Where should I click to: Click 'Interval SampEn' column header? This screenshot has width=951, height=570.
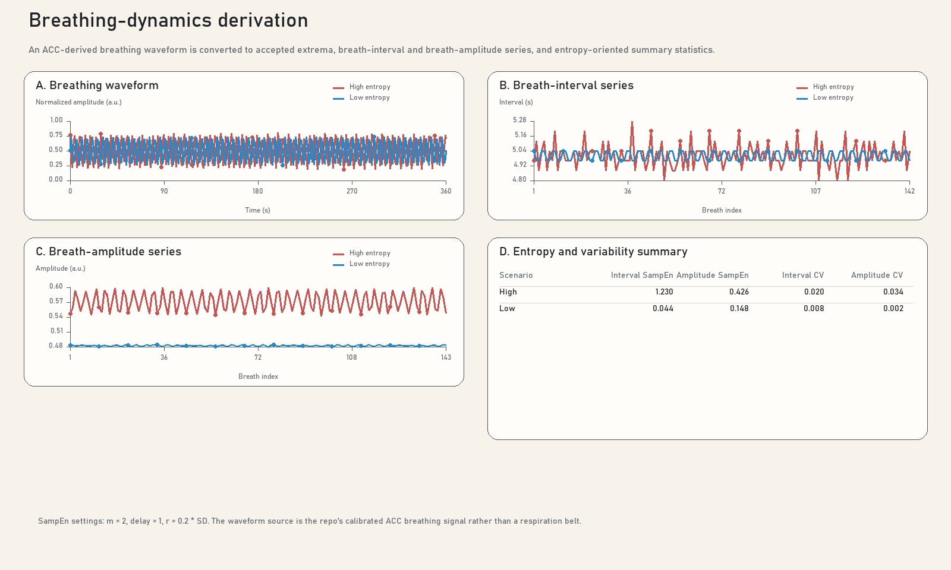(642, 275)
